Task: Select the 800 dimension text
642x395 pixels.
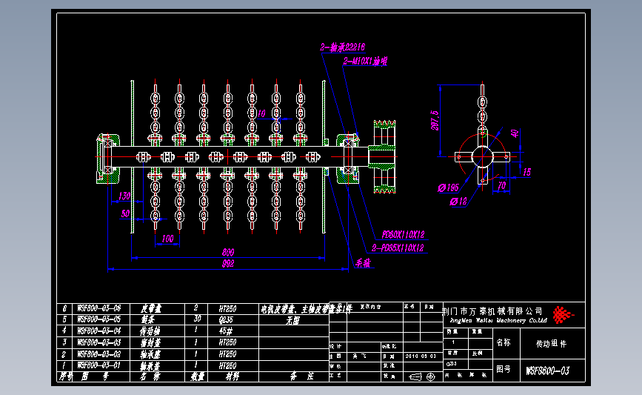Action: (x=228, y=252)
